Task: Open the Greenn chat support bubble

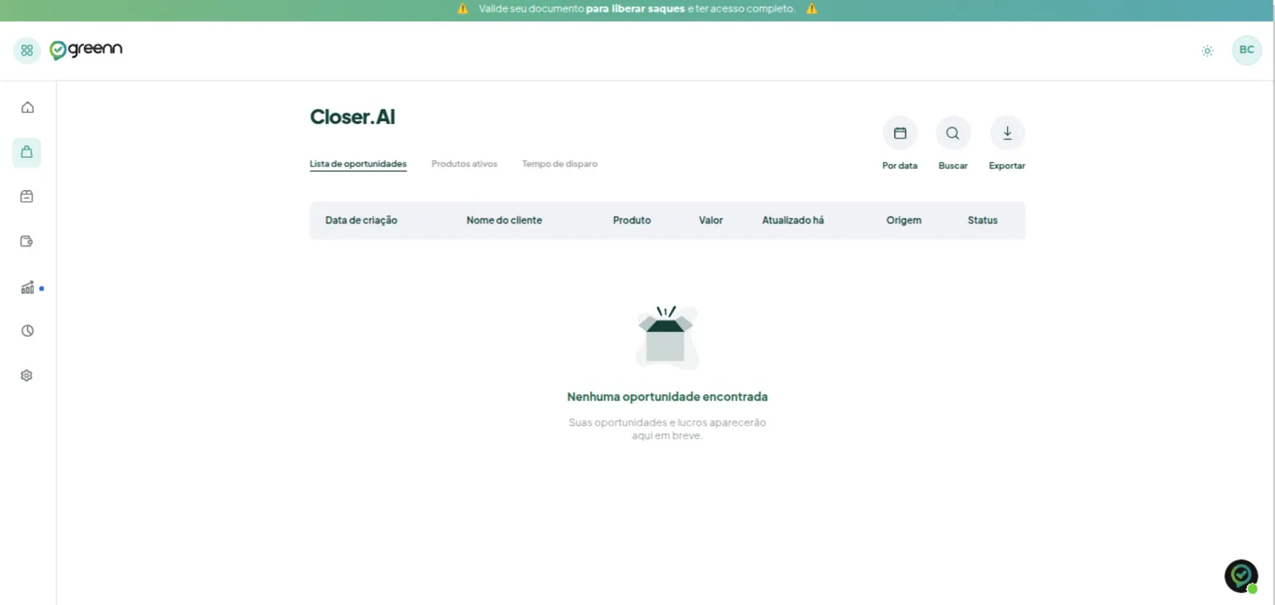Action: click(x=1241, y=576)
